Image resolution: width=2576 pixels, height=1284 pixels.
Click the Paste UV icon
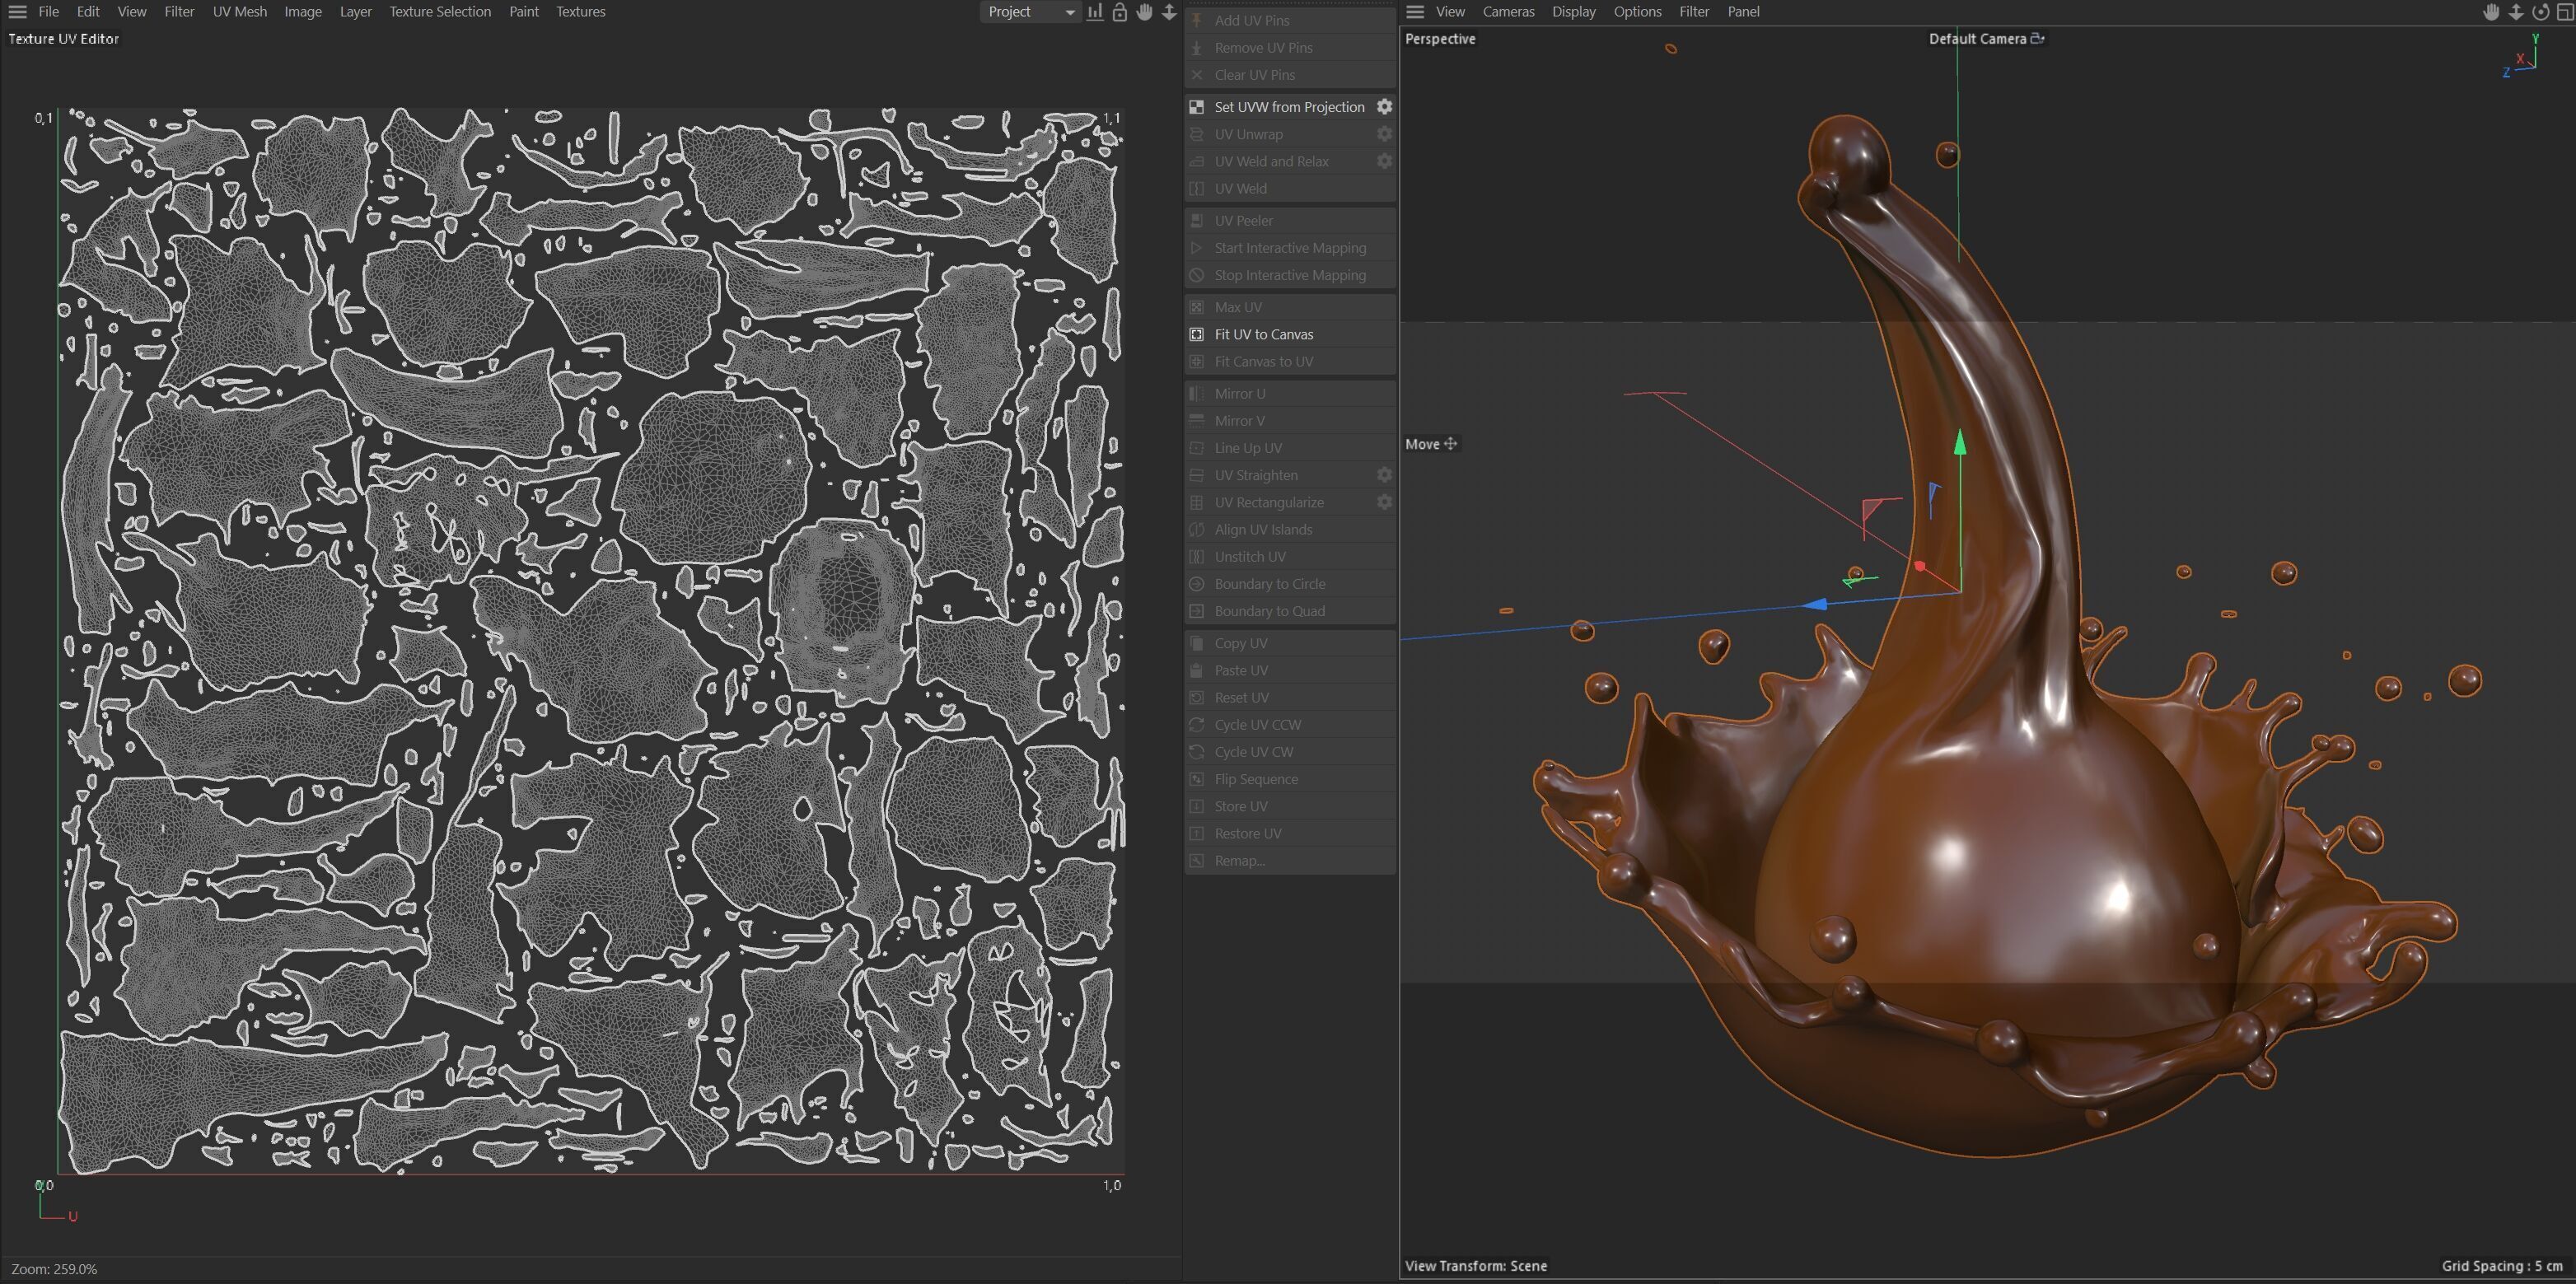[1196, 670]
